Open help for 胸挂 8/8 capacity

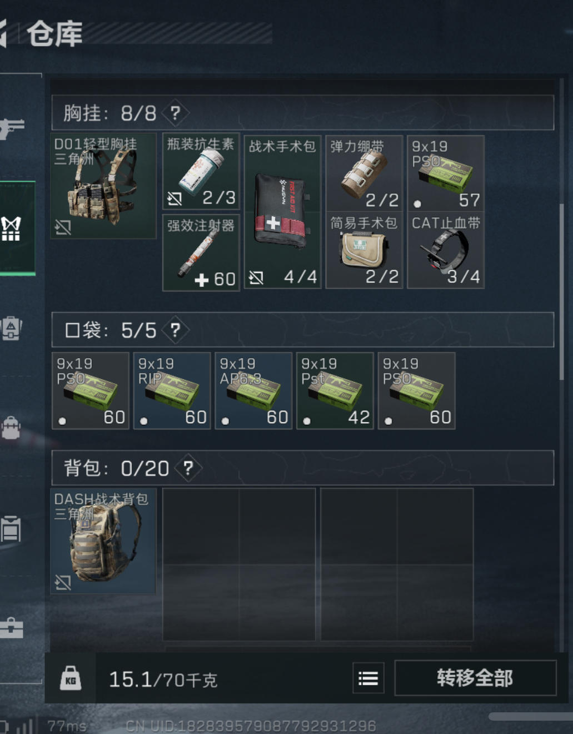[175, 113]
